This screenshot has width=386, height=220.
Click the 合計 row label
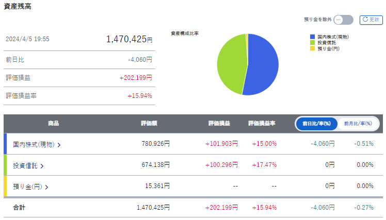19,207
